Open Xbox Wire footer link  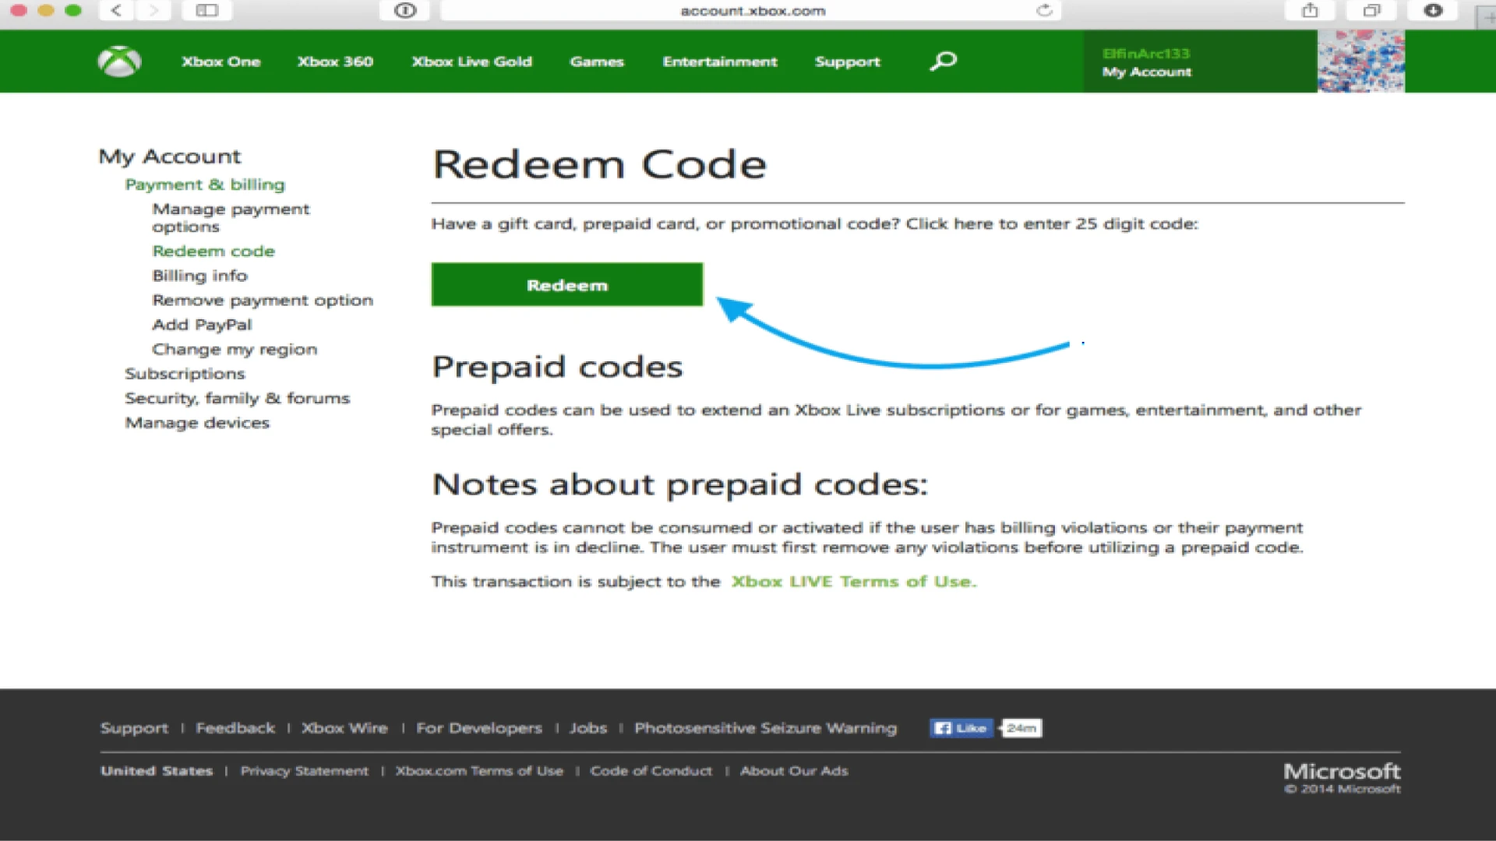344,728
